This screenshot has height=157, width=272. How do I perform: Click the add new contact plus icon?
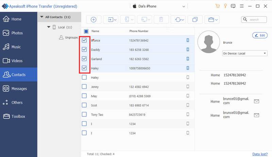(x=93, y=20)
